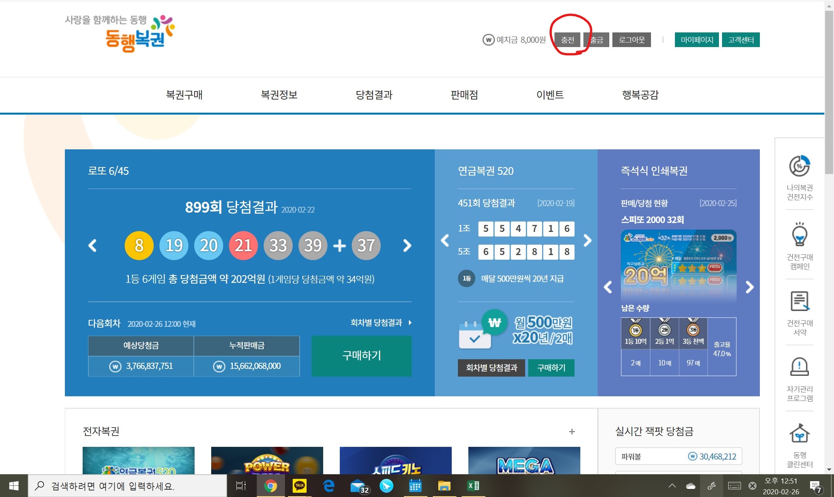This screenshot has width=834, height=497.
Task: Open KakaoTalk from the taskbar
Action: tap(299, 486)
